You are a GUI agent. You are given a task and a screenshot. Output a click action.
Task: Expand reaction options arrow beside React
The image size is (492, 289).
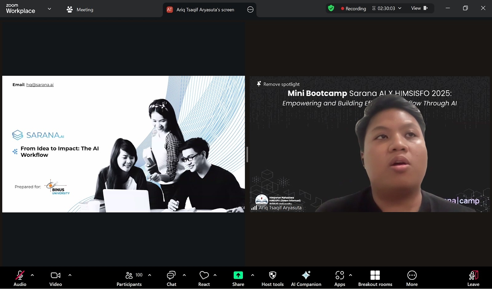215,275
